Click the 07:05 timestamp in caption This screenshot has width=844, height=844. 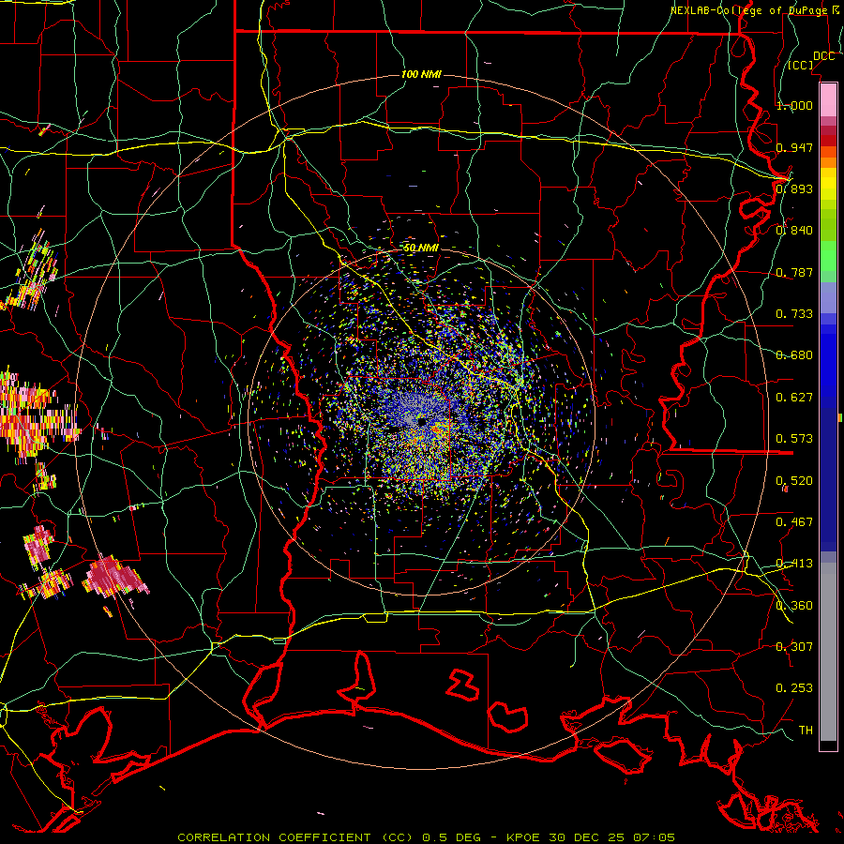click(655, 837)
